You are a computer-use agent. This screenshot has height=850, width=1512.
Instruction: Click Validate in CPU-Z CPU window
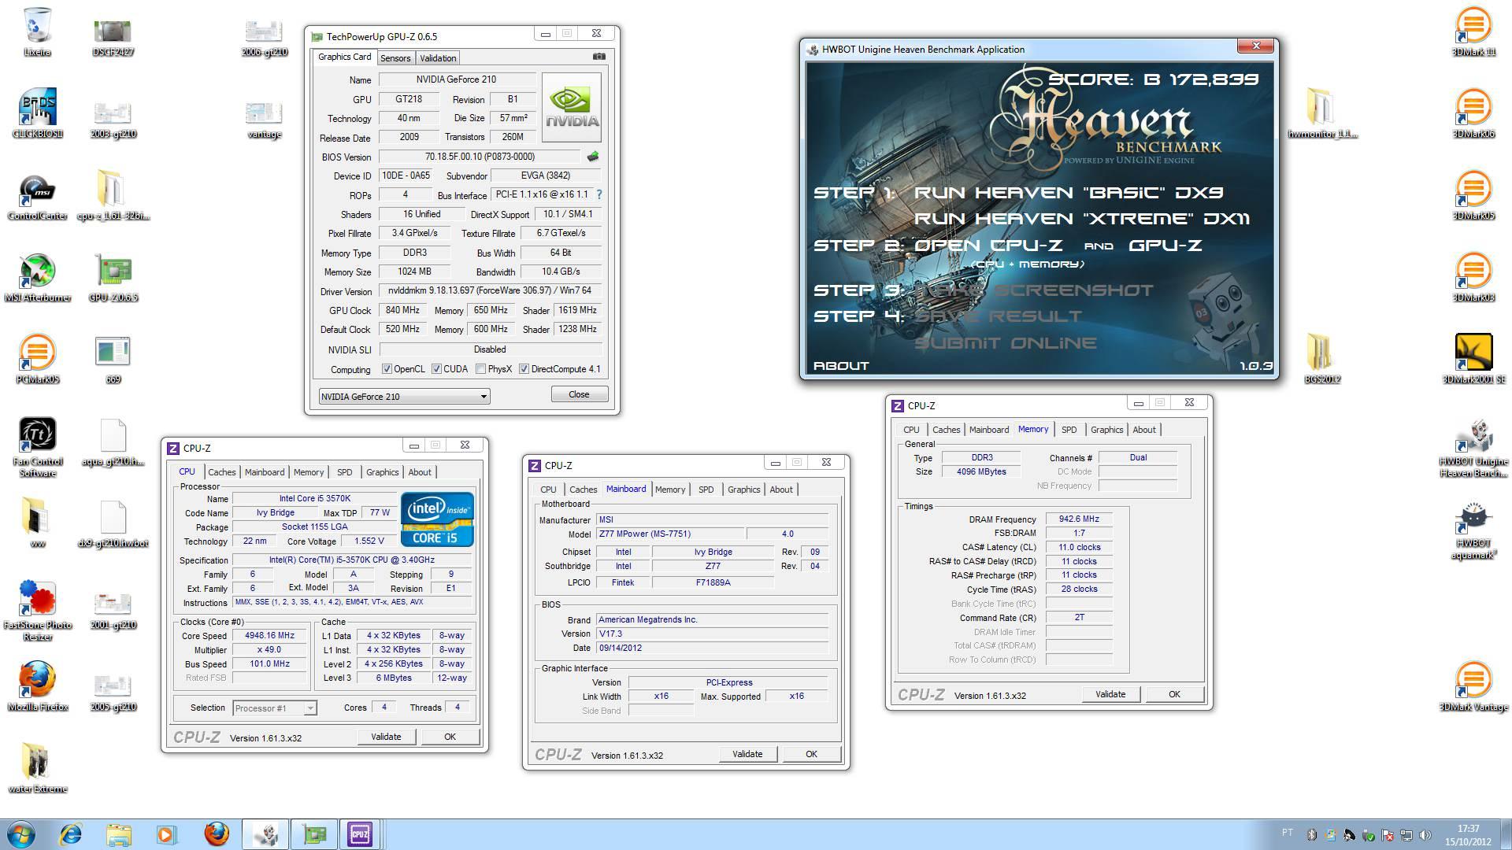pos(386,737)
